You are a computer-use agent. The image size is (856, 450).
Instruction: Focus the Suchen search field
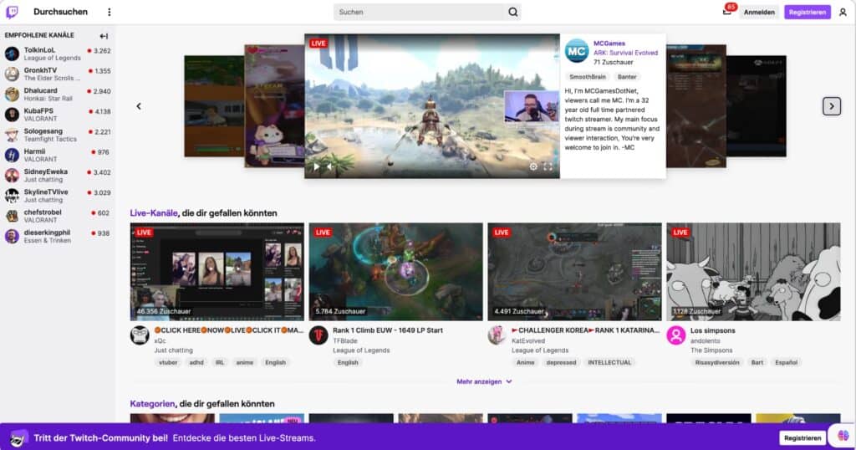(419, 12)
